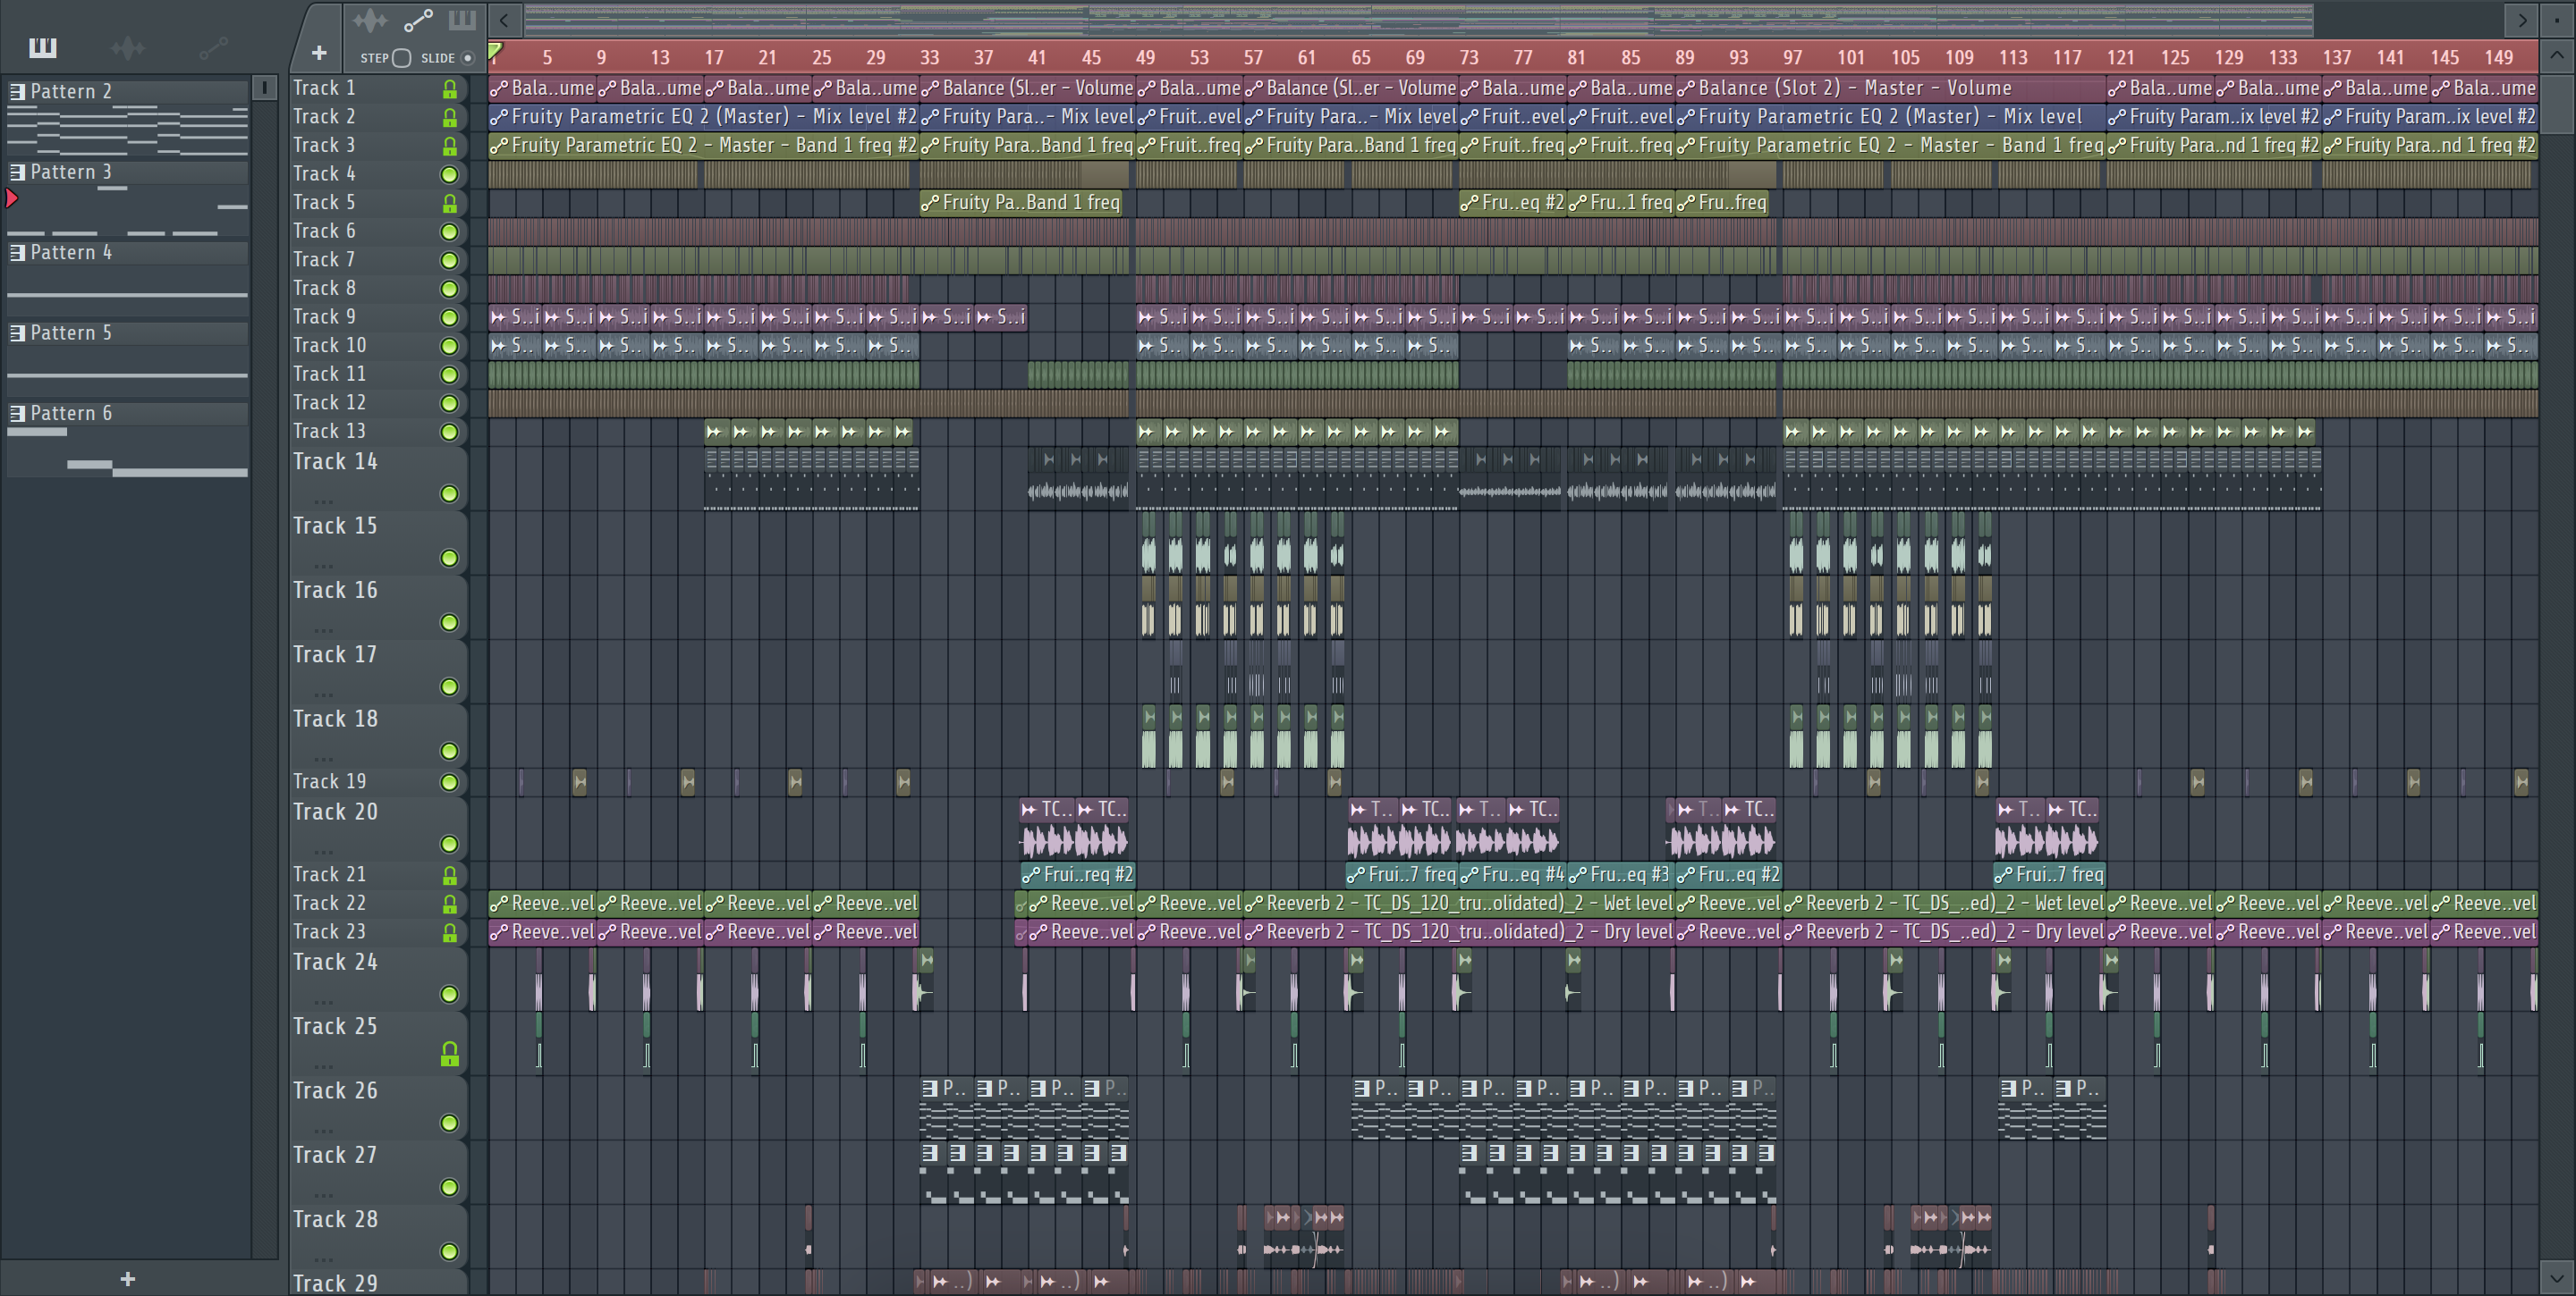Select the automation clips icon in picker
Screen dimensions: 2576x1296
(213, 47)
